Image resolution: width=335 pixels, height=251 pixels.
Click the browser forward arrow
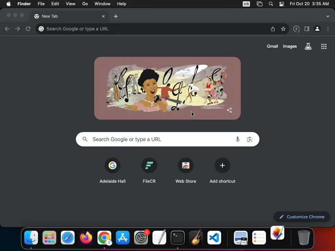click(x=18, y=29)
